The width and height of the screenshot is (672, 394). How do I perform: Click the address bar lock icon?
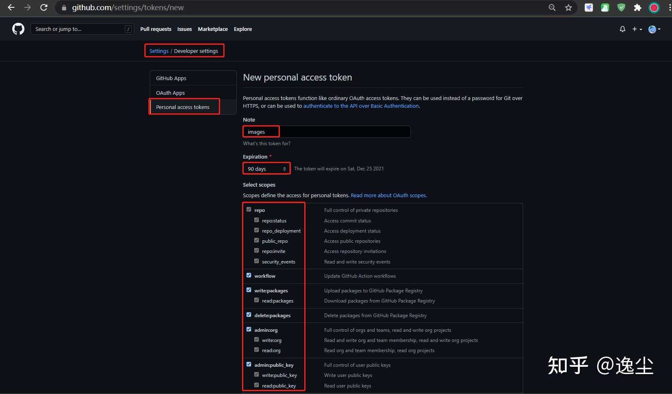click(64, 8)
